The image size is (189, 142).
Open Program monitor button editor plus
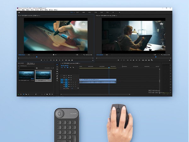click(169, 60)
